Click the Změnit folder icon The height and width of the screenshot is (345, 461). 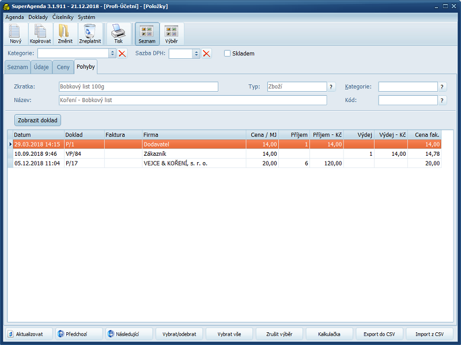point(65,33)
